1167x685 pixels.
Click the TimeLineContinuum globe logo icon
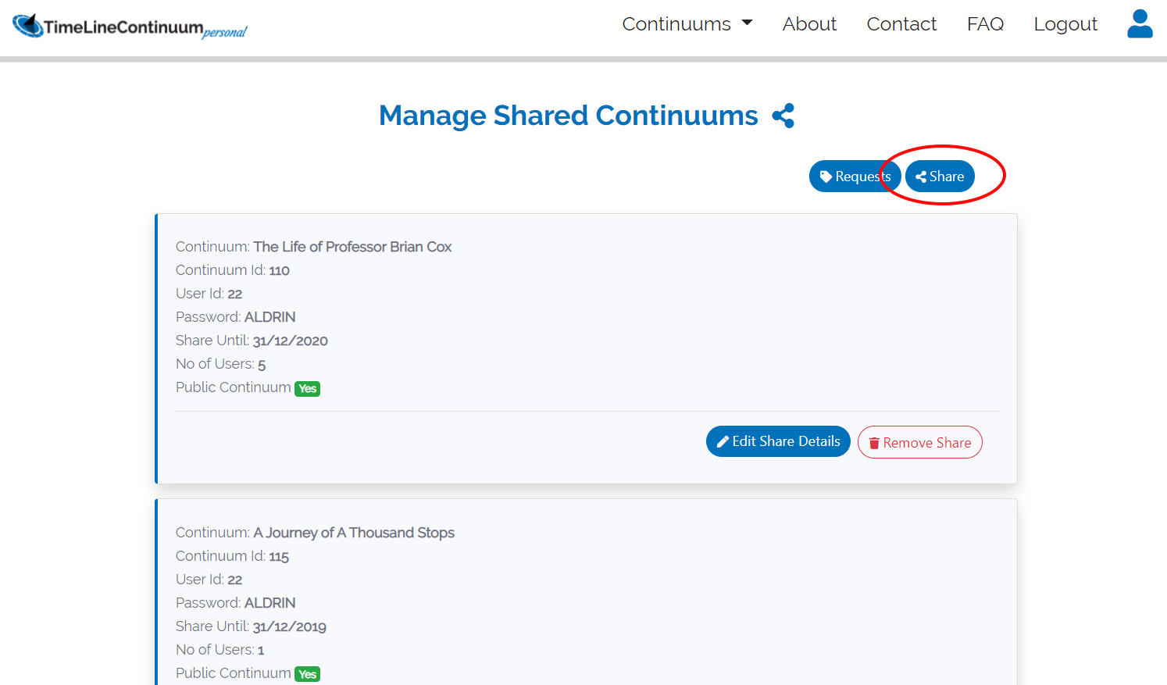(x=28, y=26)
